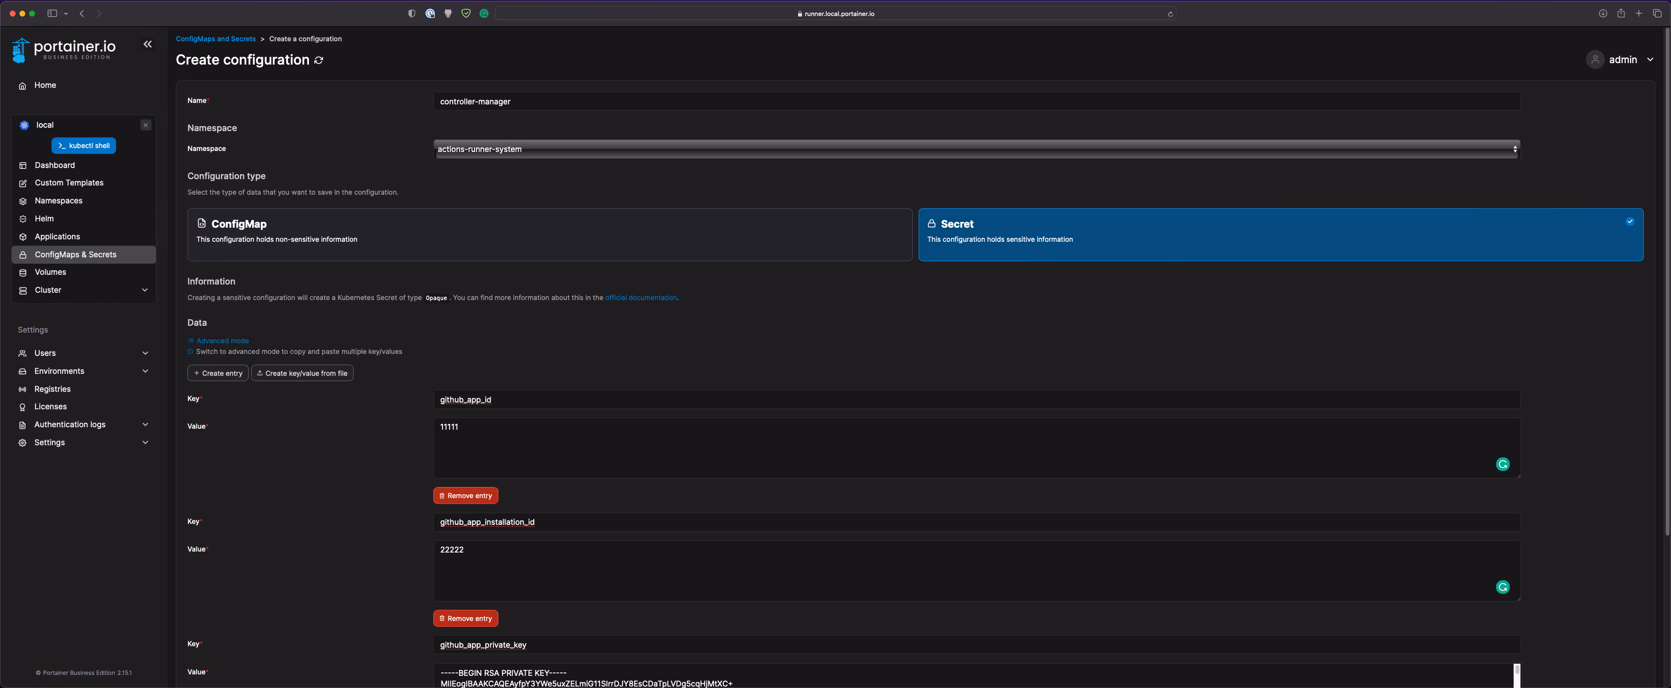1671x688 pixels.
Task: Select the ConfigMap configuration type
Action: click(x=549, y=235)
